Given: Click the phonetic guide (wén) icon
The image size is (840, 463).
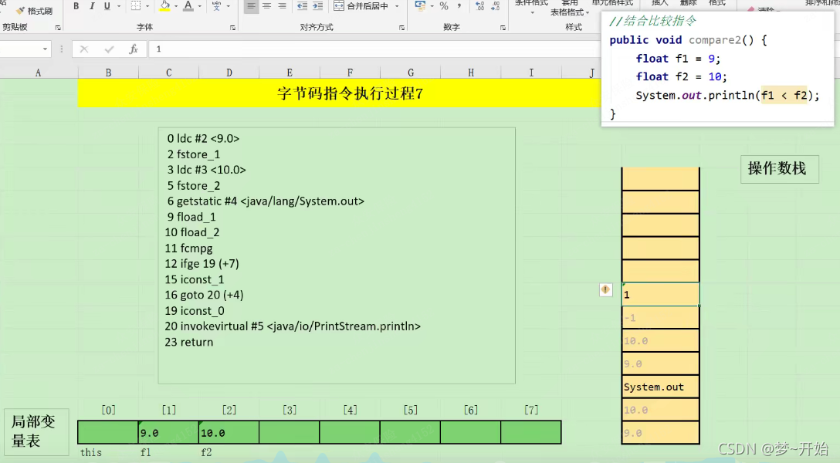Looking at the screenshot, I should tap(216, 6).
